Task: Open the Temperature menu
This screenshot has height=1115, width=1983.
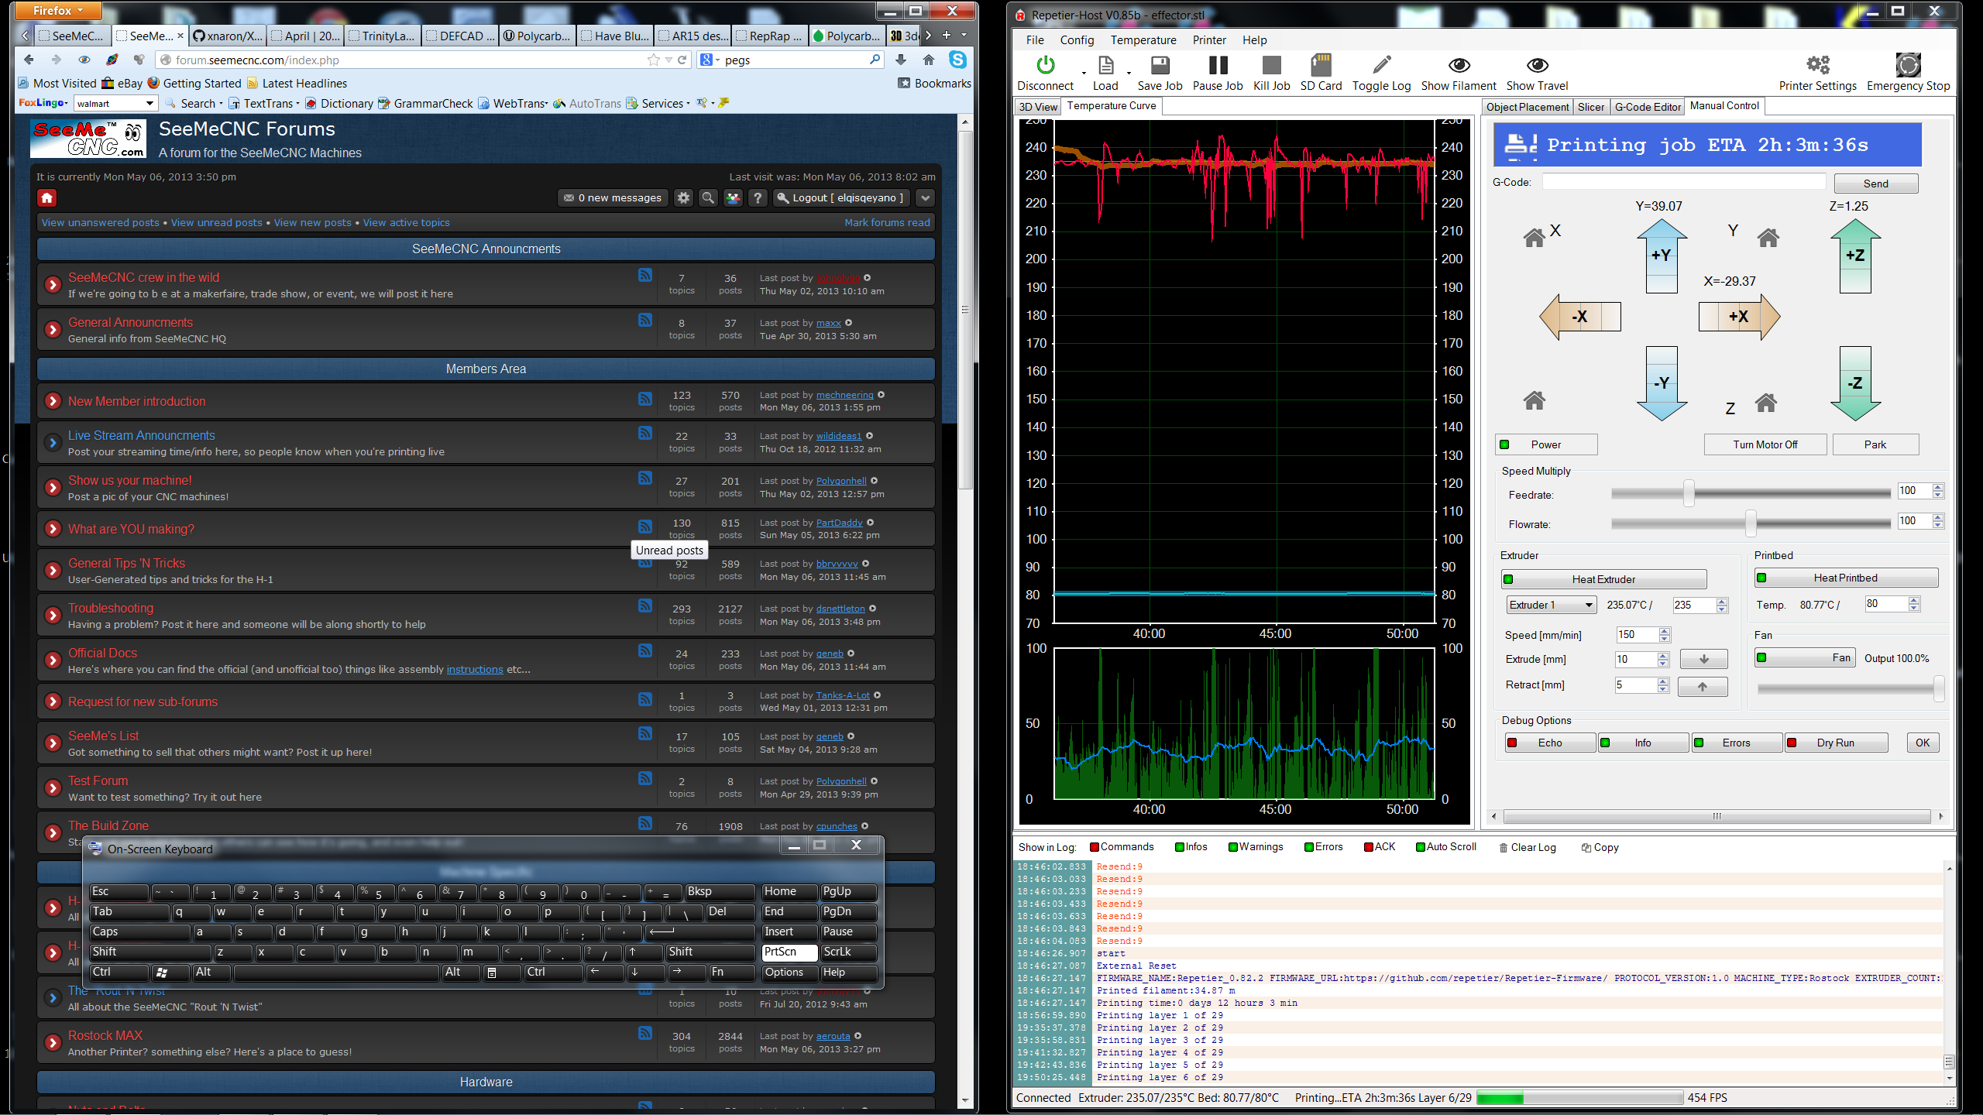Action: coord(1143,40)
